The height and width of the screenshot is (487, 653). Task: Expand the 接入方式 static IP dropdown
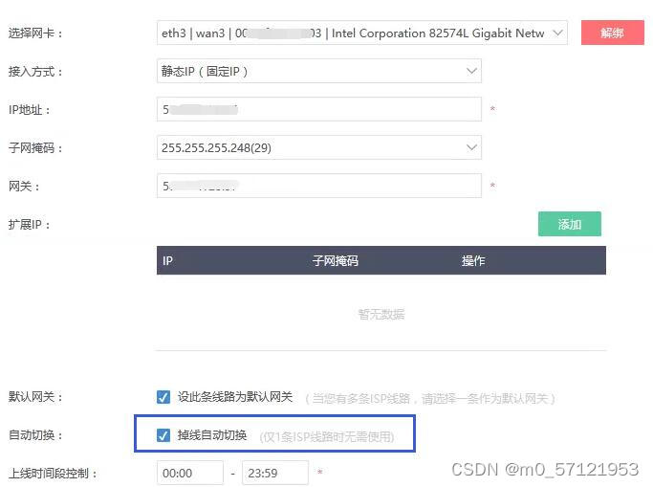(319, 71)
